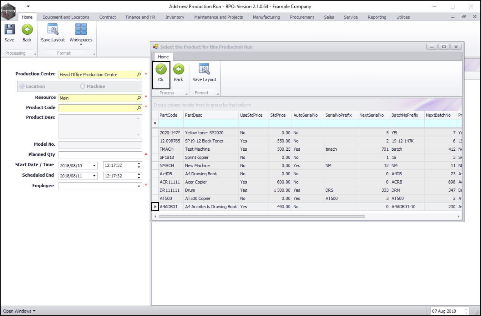Click the main ribbon Back arrow icon
This screenshot has height=316, width=481.
[27, 30]
